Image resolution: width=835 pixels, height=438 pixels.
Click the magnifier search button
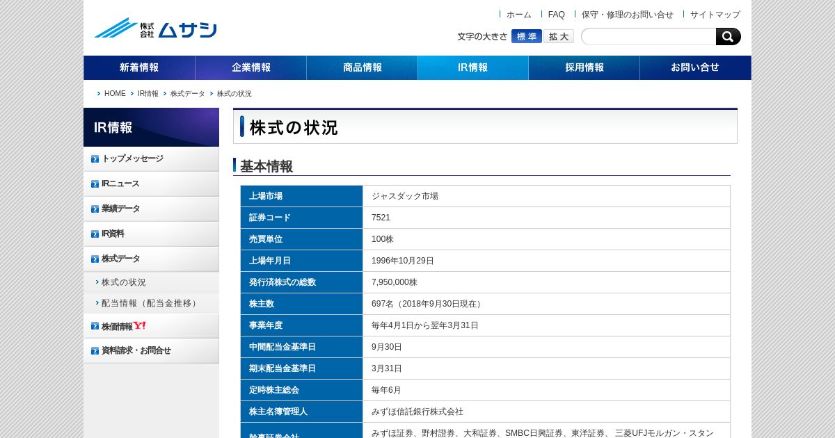(728, 37)
